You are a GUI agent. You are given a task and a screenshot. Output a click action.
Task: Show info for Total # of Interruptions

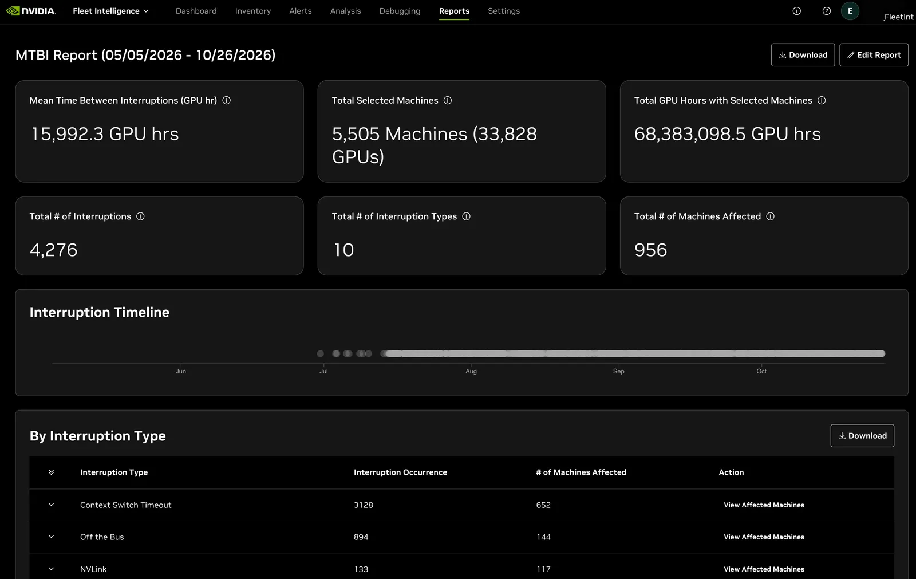coord(140,216)
